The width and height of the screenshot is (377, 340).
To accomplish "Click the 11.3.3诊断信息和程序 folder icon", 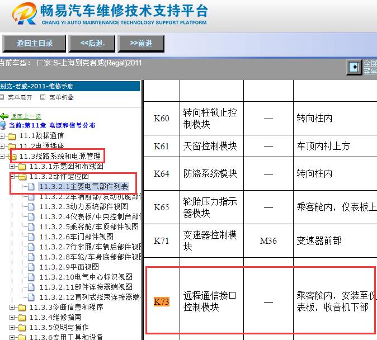I will click(x=22, y=308).
